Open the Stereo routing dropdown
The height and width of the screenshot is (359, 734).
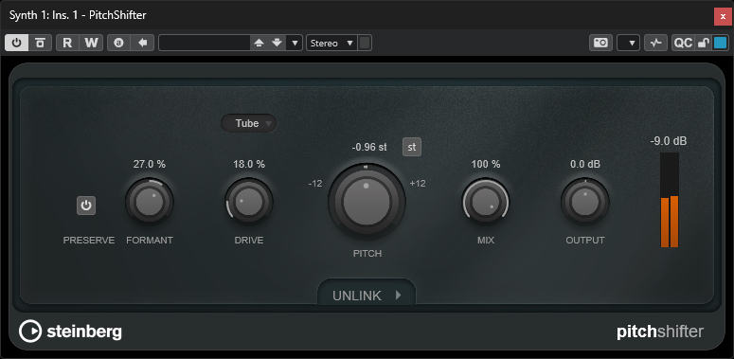pos(331,43)
